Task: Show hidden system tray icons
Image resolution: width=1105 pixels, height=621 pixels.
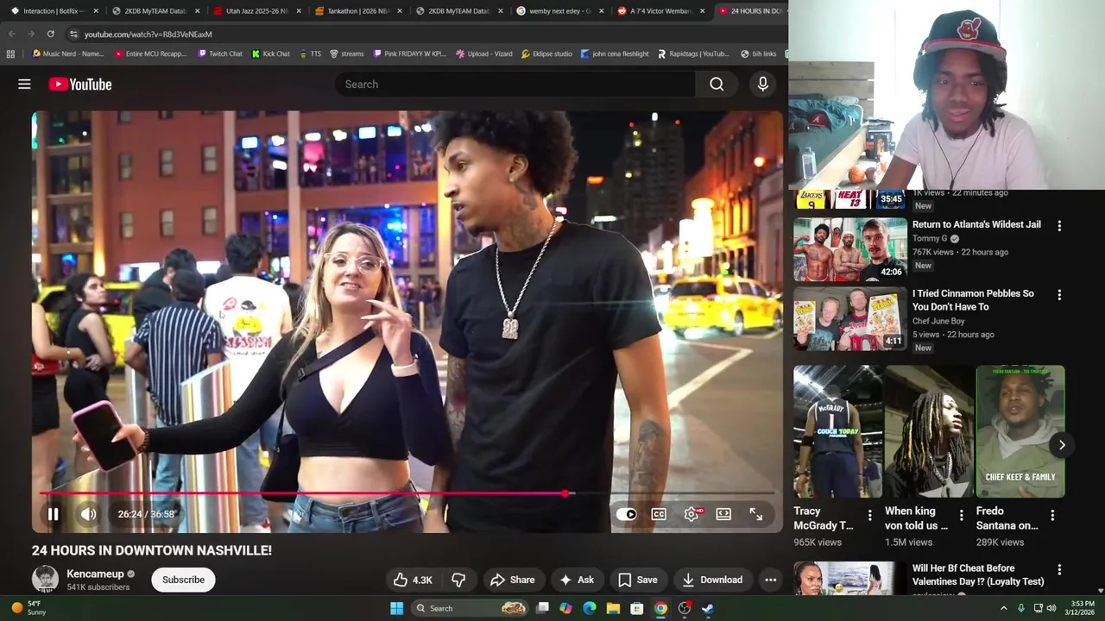Action: [x=1003, y=608]
